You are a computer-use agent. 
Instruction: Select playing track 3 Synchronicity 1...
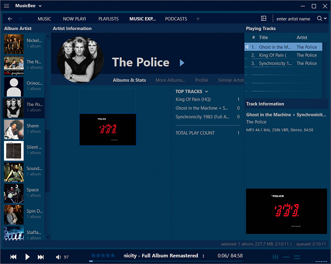(x=283, y=63)
